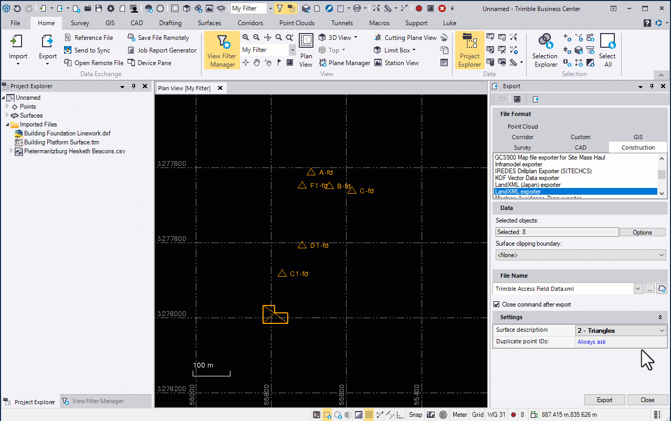This screenshot has height=421, width=671.
Task: Collapse the Settings section
Action: coord(660,318)
